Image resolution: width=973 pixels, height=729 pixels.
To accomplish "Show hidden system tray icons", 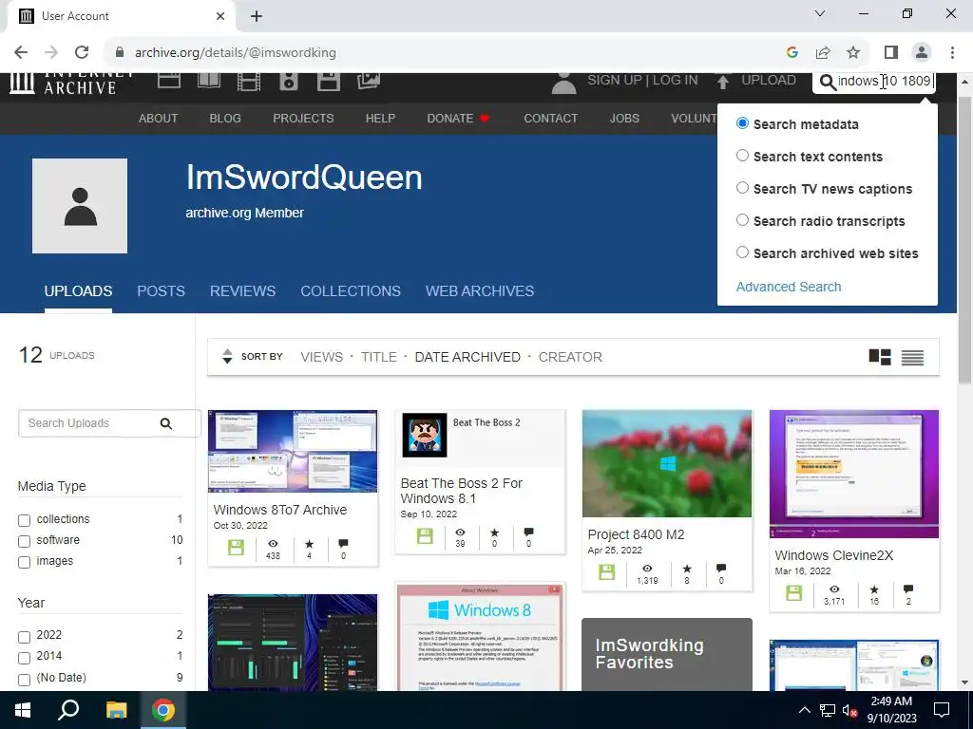I will (804, 710).
